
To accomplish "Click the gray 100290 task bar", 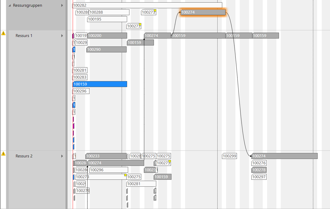I will (x=106, y=50).
